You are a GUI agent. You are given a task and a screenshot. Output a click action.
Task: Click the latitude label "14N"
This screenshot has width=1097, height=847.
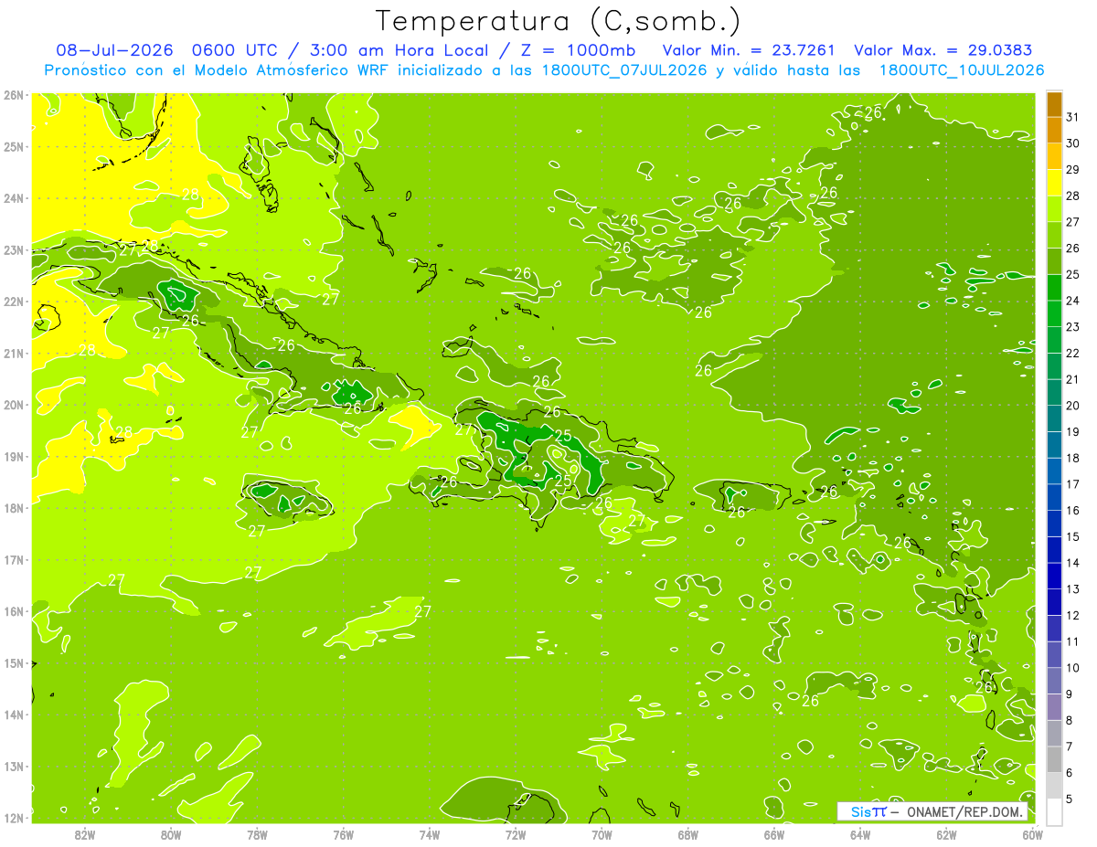[13, 715]
